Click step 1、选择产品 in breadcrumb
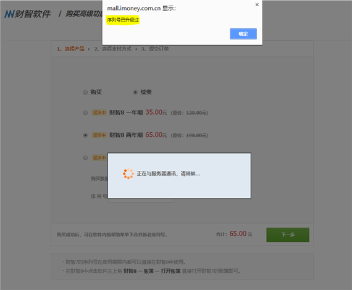The height and width of the screenshot is (290, 352). [x=70, y=49]
